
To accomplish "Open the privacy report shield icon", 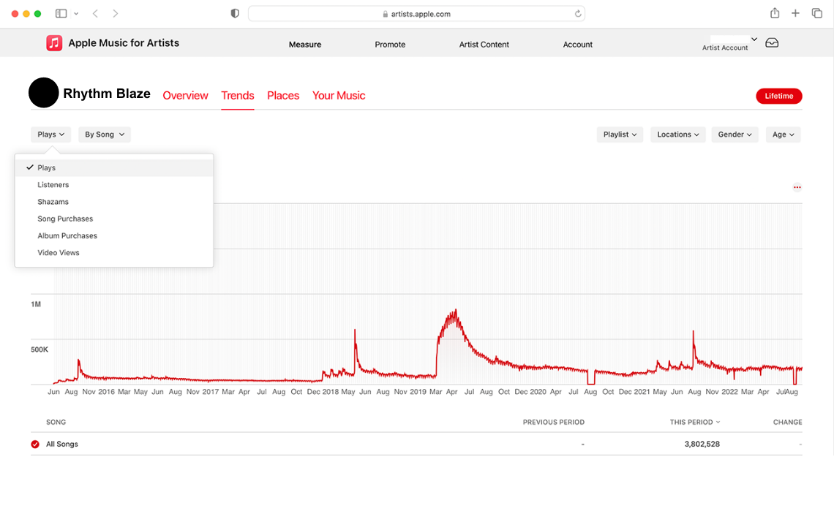I will click(x=235, y=14).
